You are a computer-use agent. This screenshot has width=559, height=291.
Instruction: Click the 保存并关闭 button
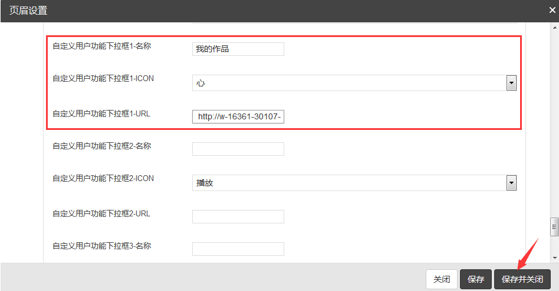pyautogui.click(x=522, y=279)
